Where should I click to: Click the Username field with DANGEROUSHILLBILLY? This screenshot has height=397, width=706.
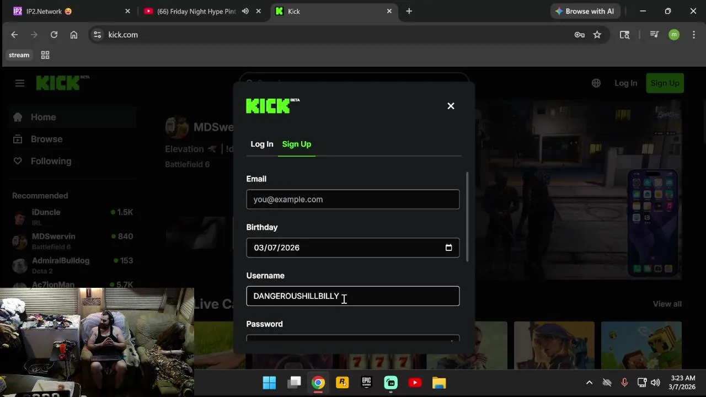tap(353, 296)
